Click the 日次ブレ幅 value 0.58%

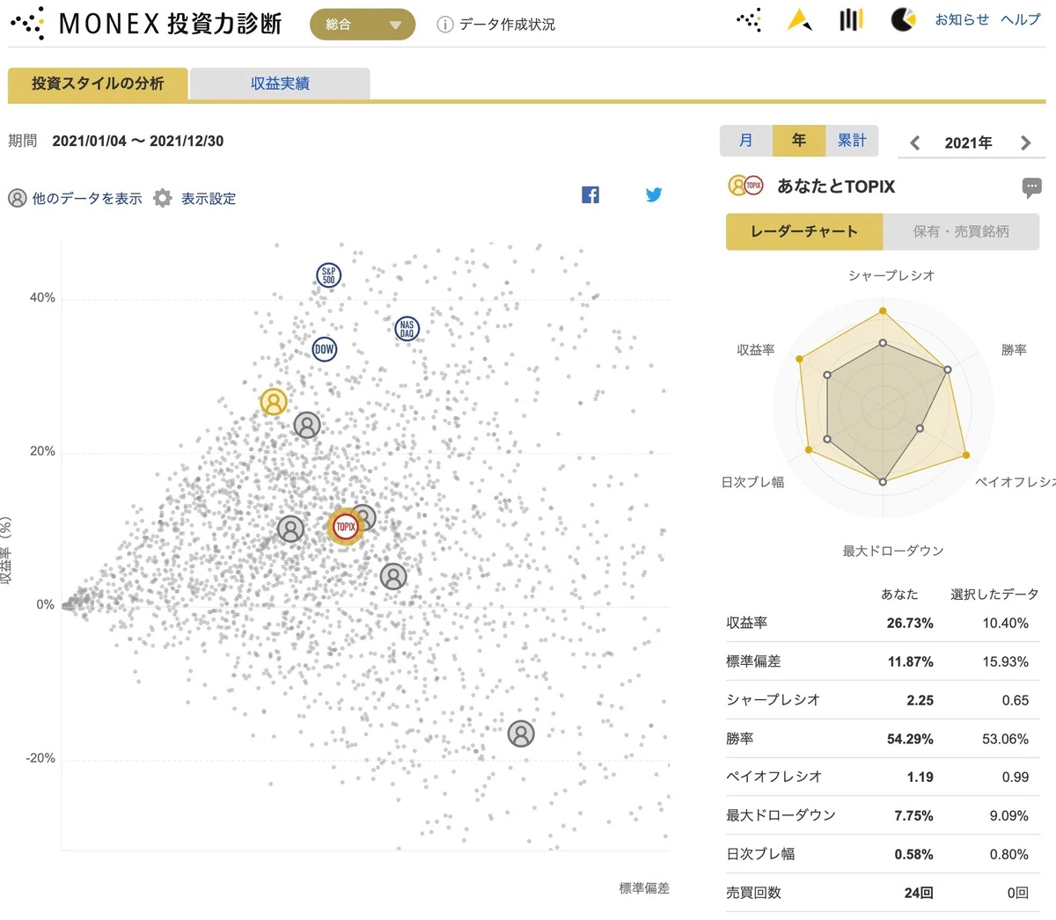(x=913, y=854)
